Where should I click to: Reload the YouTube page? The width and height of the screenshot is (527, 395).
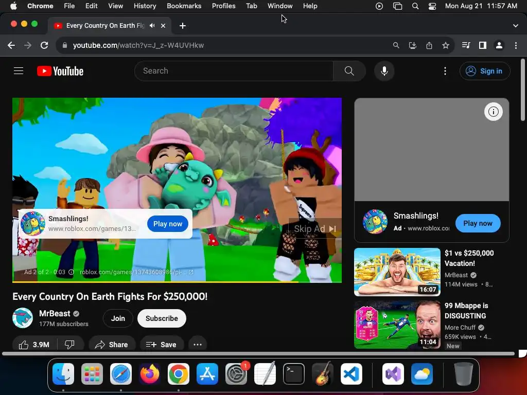(44, 45)
